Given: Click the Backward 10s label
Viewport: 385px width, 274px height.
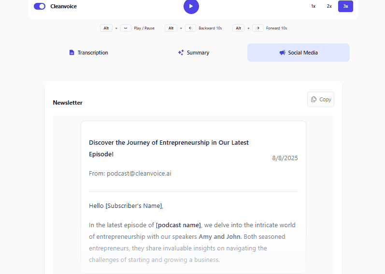Looking at the screenshot, I should pyautogui.click(x=210, y=28).
